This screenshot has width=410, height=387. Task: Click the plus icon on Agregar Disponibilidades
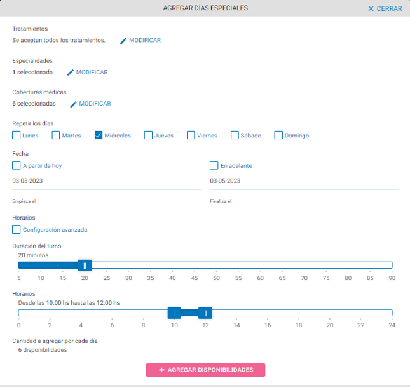[161, 370]
